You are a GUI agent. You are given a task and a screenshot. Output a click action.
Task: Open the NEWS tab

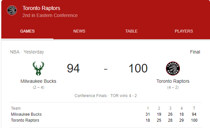tap(79, 31)
